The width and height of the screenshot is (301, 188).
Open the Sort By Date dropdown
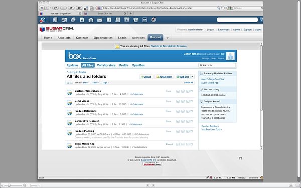[x=86, y=83]
